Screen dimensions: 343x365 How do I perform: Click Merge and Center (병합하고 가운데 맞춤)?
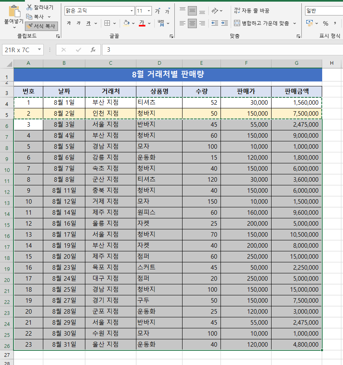tap(262, 23)
